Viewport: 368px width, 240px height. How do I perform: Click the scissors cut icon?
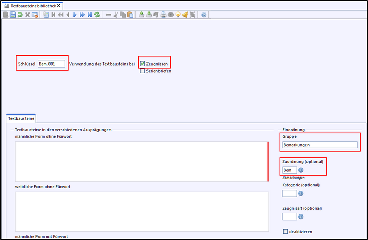pos(115,15)
